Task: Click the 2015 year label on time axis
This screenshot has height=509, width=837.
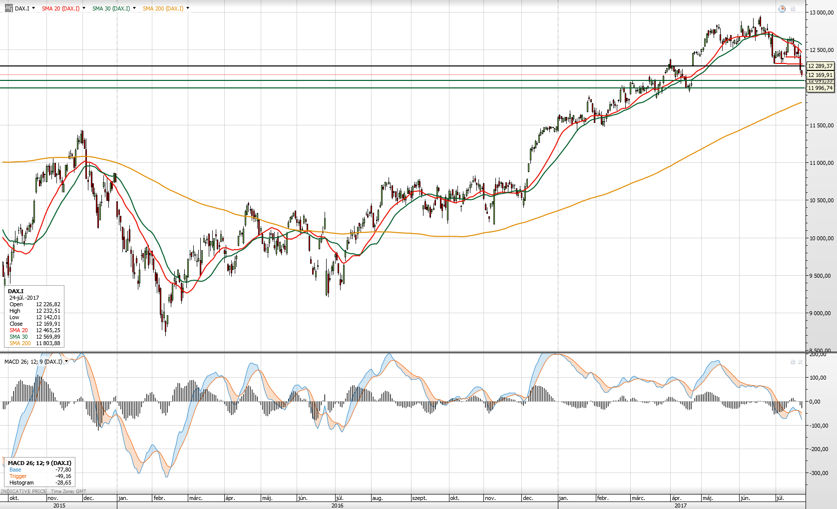Action: pos(59,506)
